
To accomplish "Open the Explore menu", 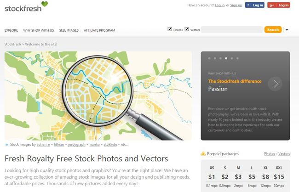I will tap(11, 30).
